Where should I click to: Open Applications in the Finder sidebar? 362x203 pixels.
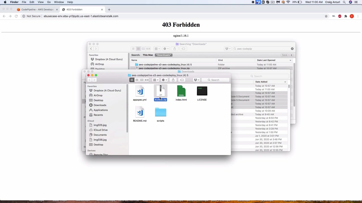pyautogui.click(x=100, y=110)
